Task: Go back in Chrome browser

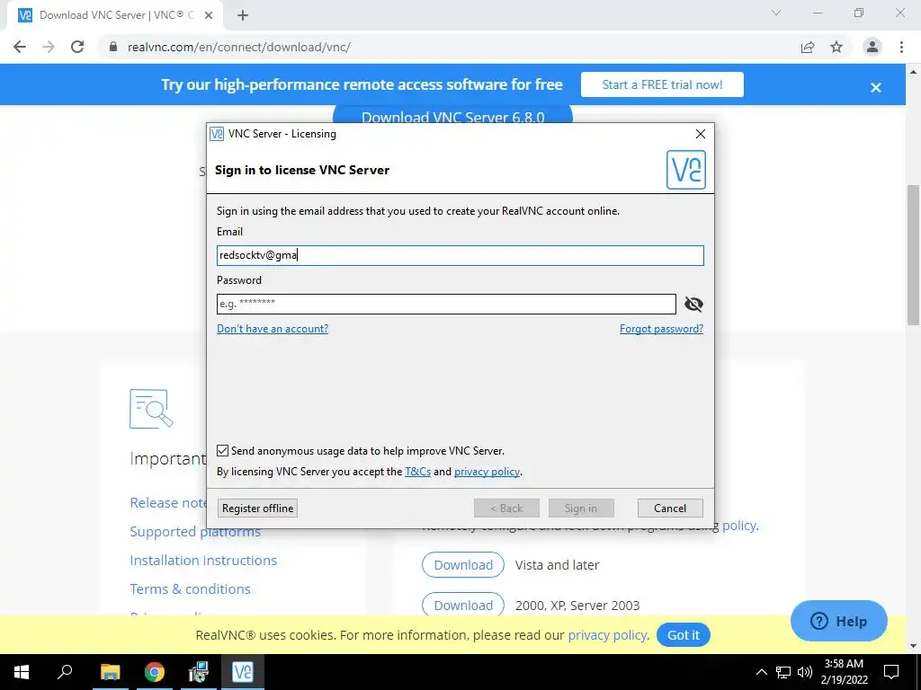Action: click(x=20, y=47)
